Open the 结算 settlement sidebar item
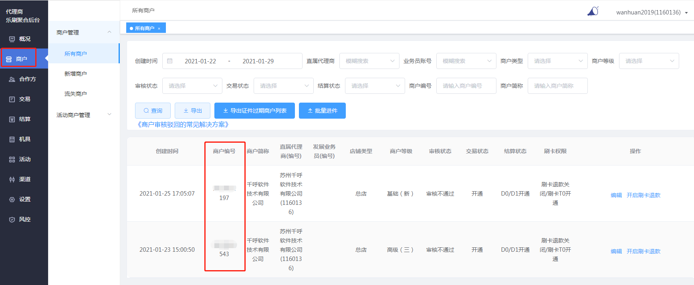694x285 pixels. click(x=24, y=119)
